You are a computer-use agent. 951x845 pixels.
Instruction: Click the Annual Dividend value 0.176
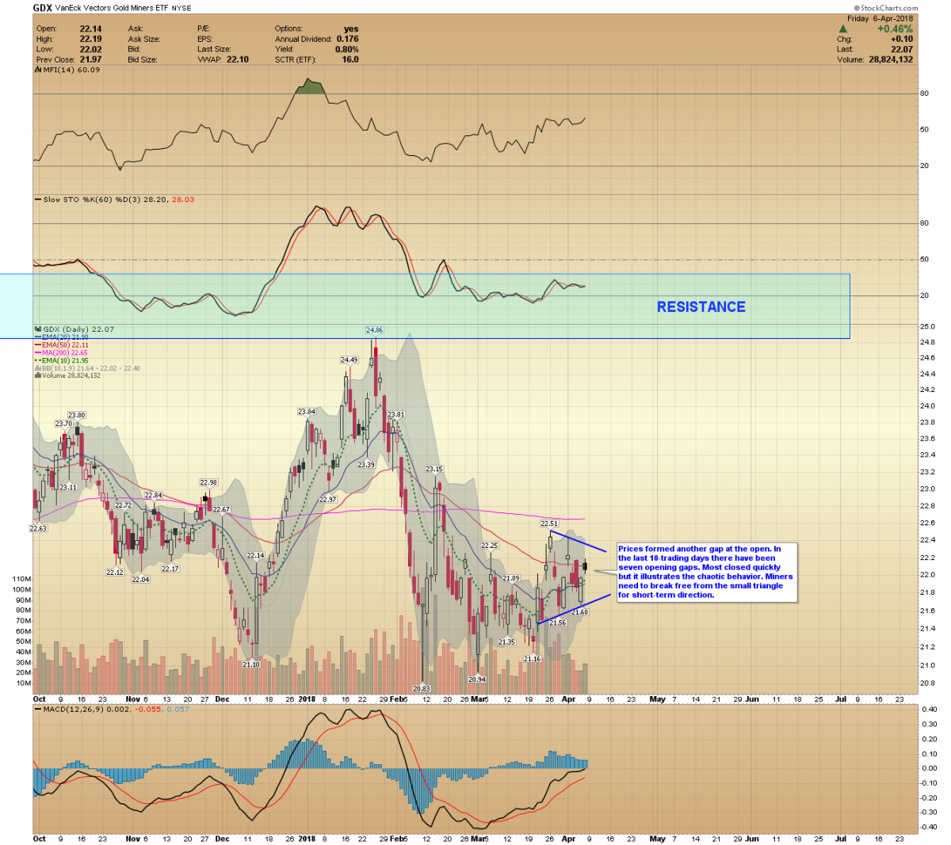(347, 39)
